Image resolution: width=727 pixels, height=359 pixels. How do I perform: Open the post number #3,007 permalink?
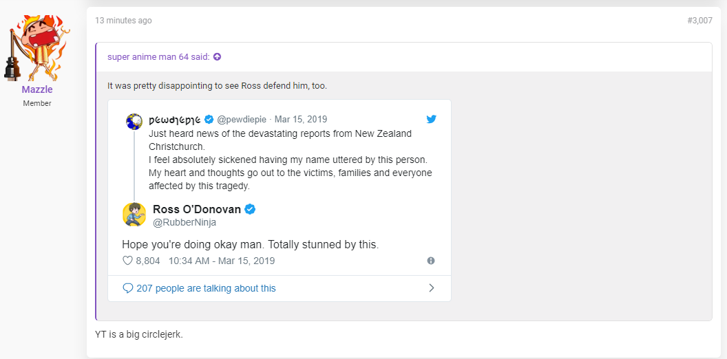click(699, 21)
